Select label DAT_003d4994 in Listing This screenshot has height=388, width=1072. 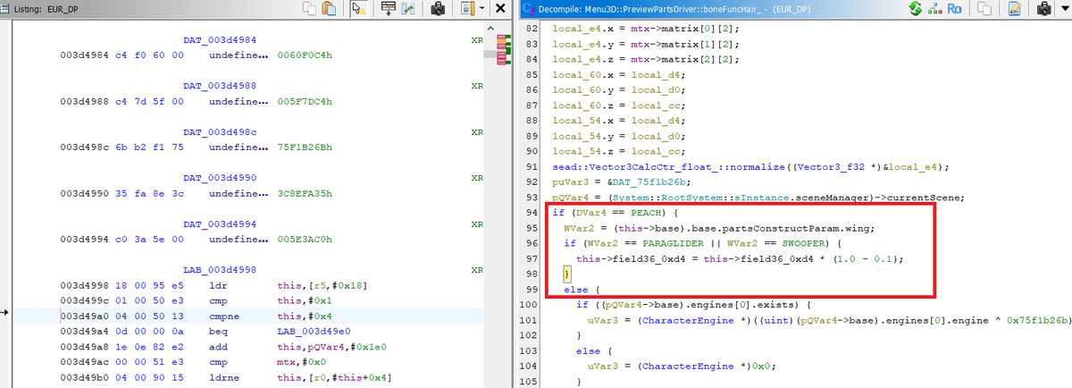(219, 223)
